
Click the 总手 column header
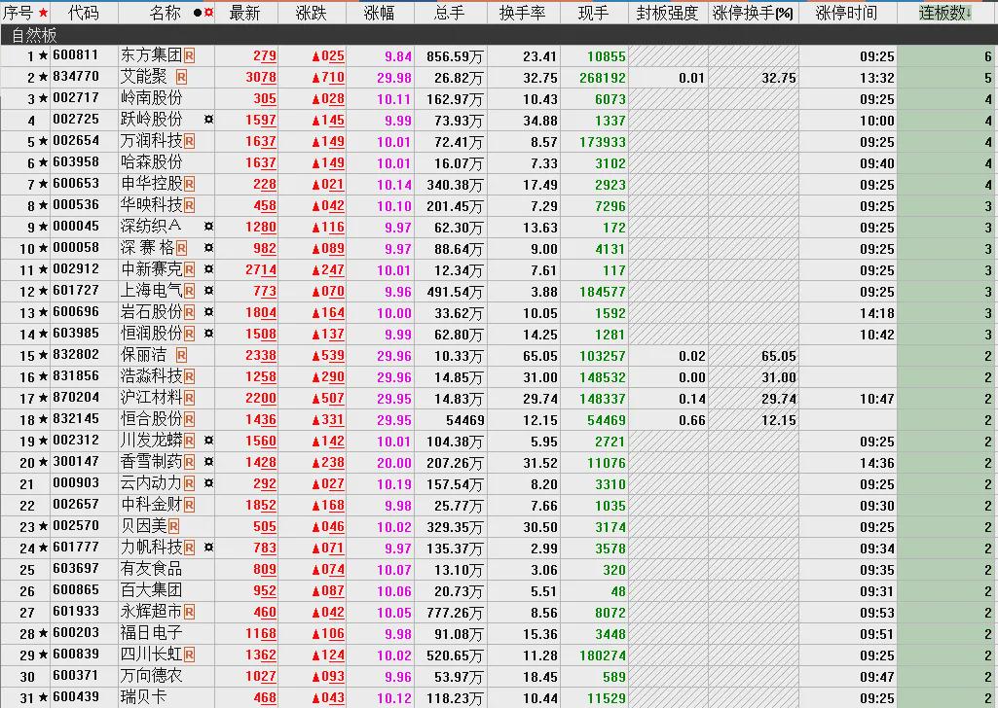(450, 13)
